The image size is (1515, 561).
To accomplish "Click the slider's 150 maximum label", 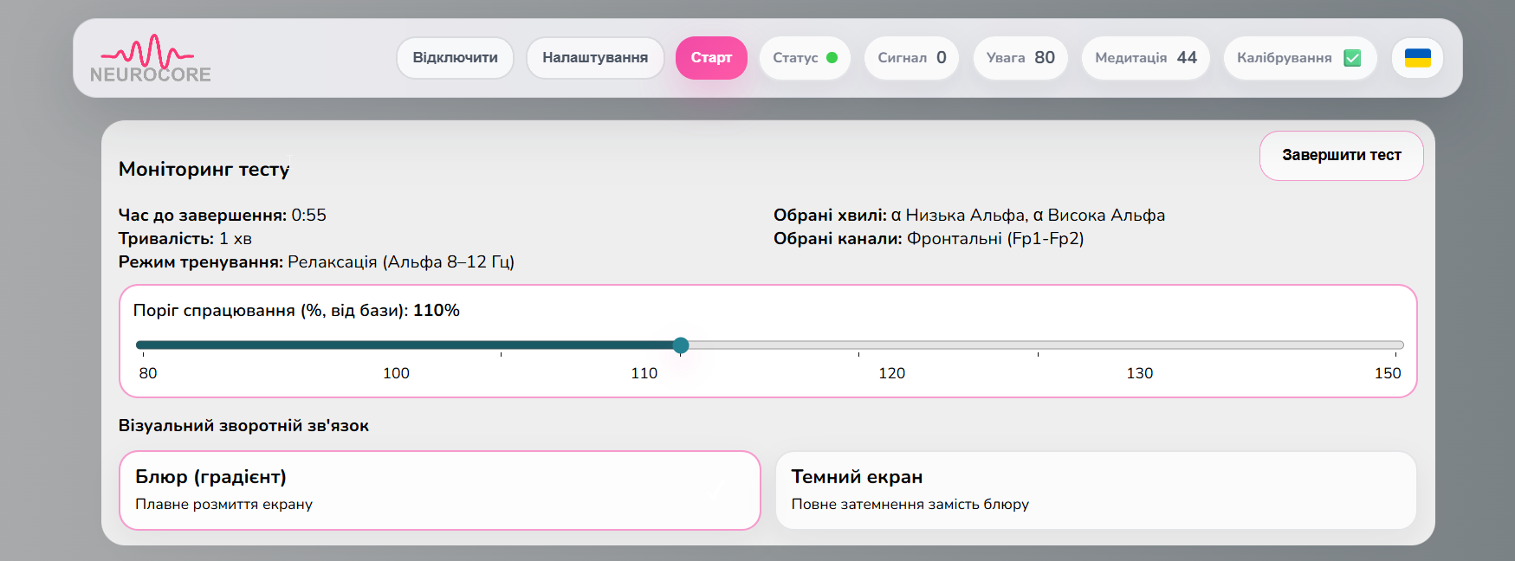I will [x=1387, y=373].
